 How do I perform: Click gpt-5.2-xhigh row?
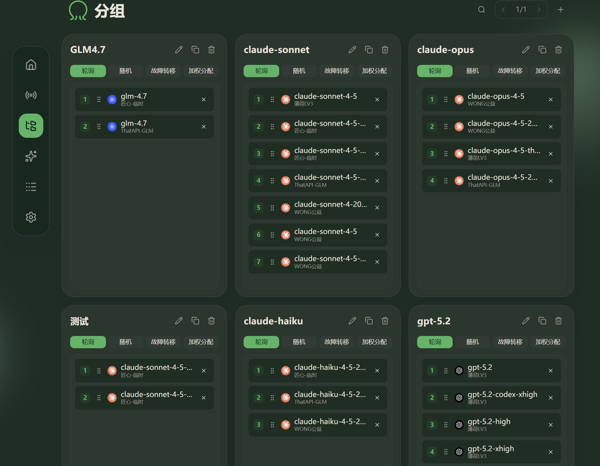click(x=491, y=452)
